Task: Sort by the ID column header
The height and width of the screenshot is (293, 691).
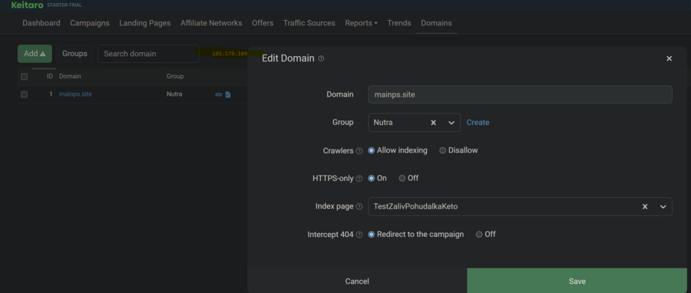Action: (x=50, y=77)
